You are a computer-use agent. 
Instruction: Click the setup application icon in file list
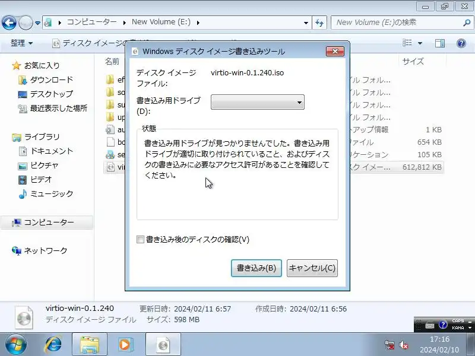(110, 154)
